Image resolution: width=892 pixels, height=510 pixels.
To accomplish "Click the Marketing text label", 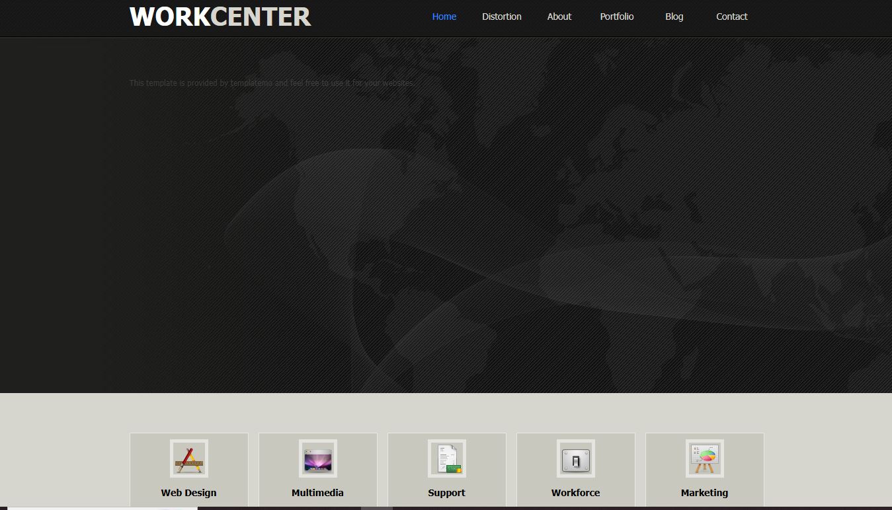I will [x=704, y=493].
